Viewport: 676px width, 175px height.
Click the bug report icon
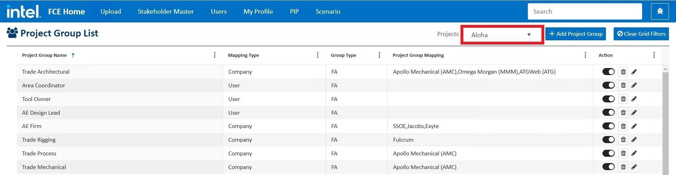[660, 12]
